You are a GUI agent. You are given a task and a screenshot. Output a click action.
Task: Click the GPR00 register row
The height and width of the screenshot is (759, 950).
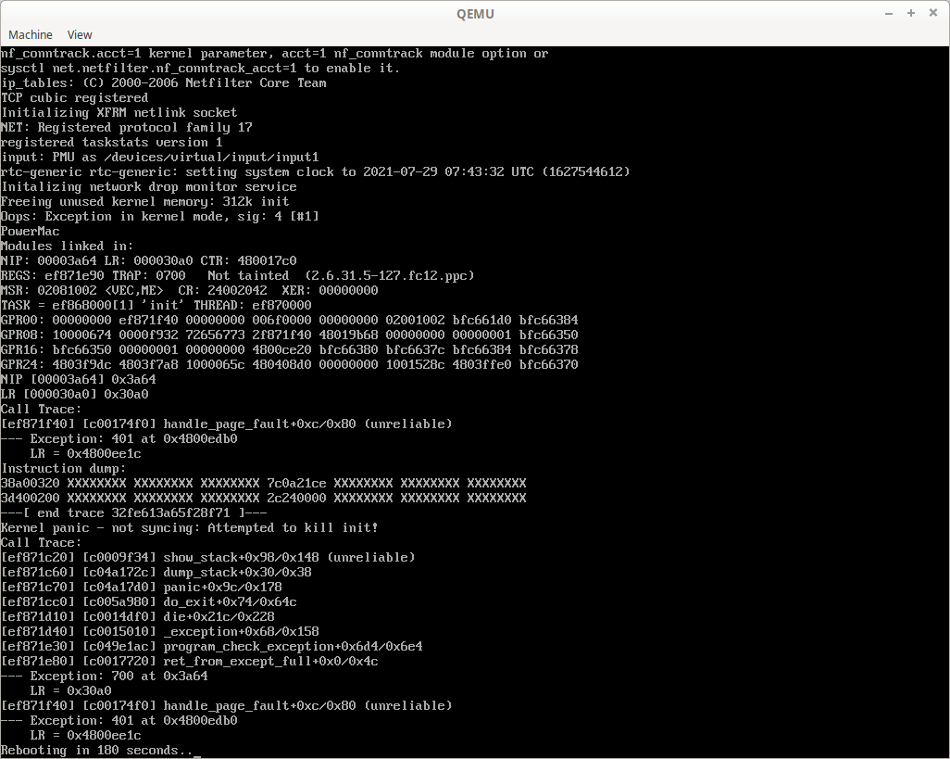(x=290, y=320)
